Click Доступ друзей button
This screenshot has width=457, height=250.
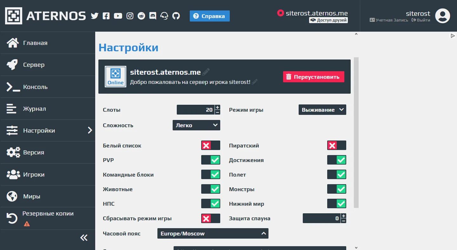(x=328, y=20)
